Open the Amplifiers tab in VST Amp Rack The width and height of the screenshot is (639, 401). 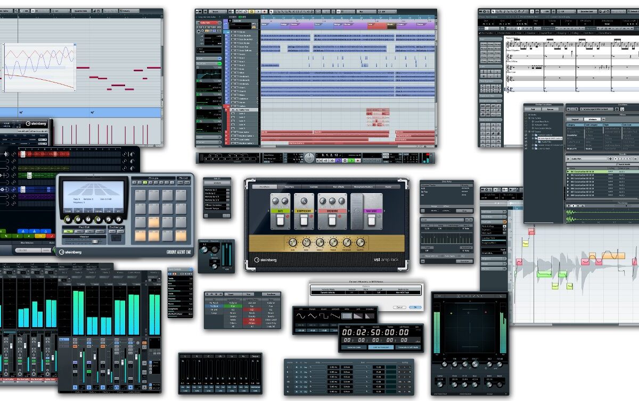click(x=289, y=187)
